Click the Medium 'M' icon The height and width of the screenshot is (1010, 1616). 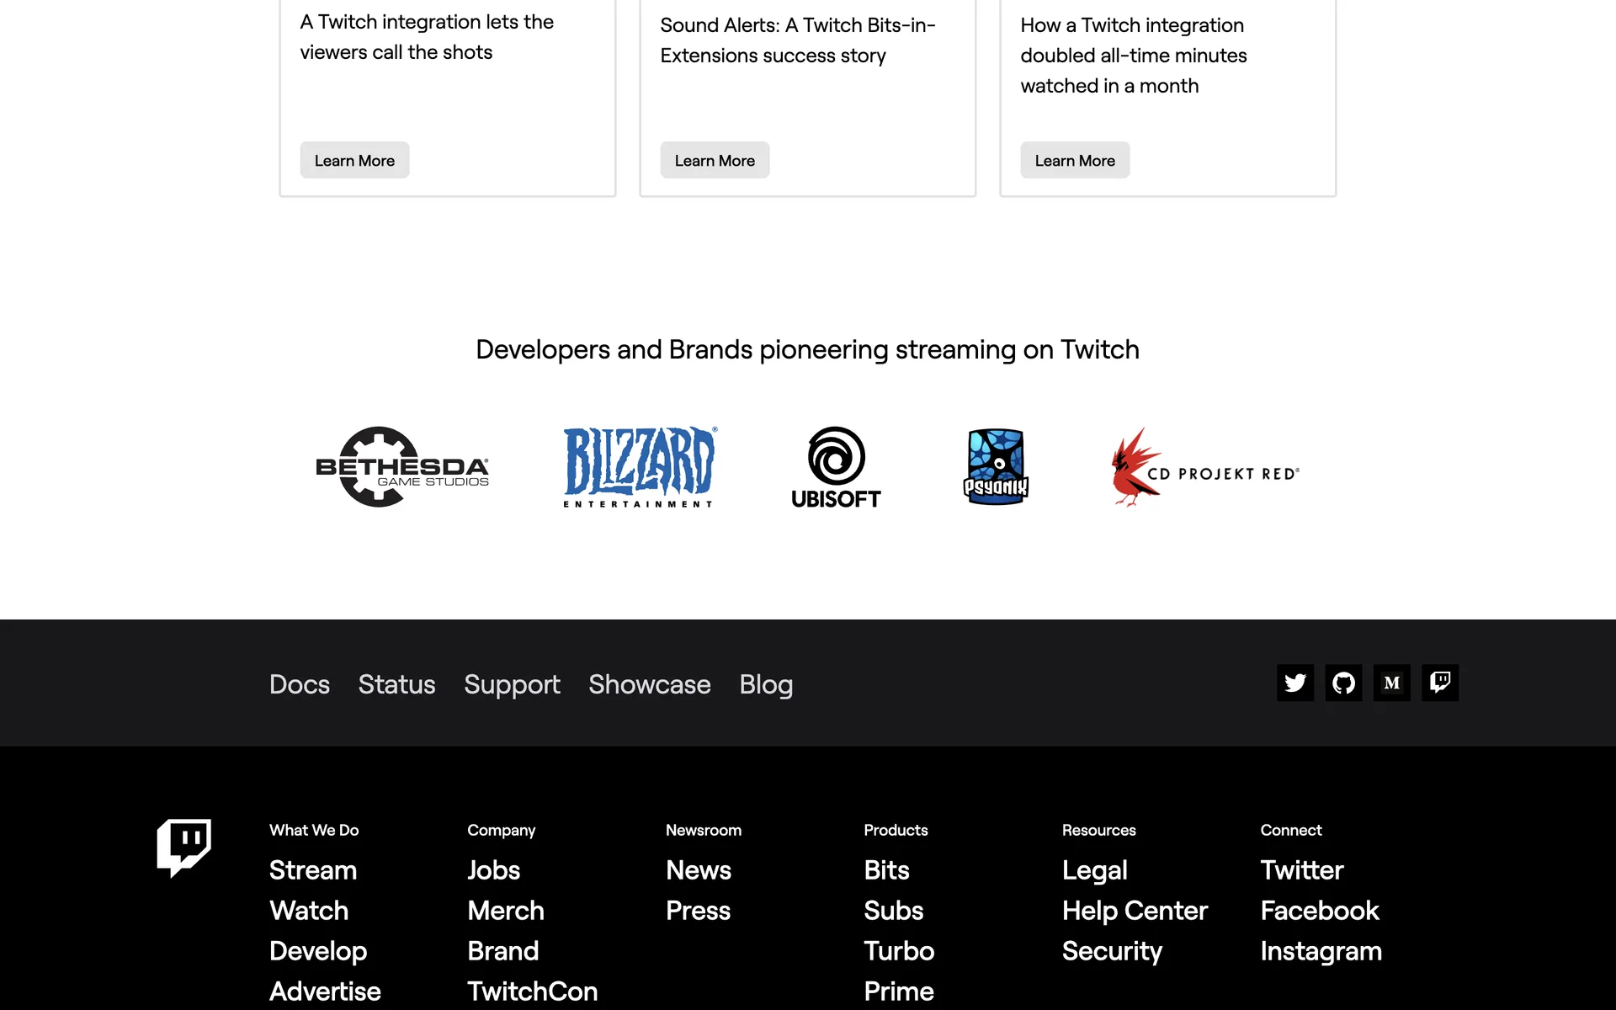(x=1391, y=683)
